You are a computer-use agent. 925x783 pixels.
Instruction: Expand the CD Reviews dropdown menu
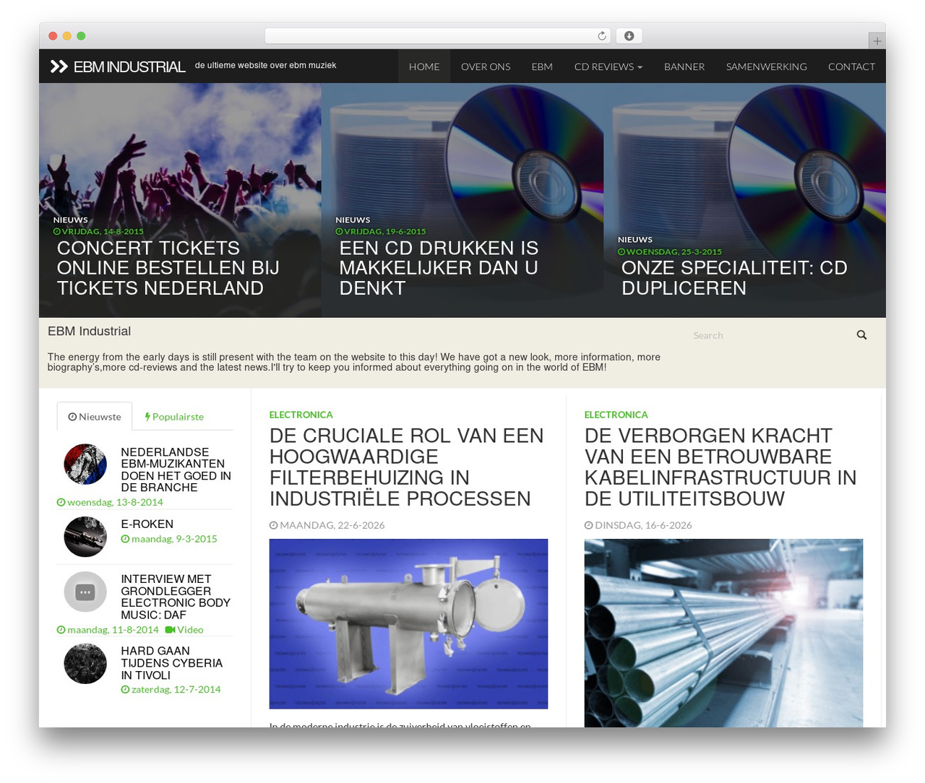(x=608, y=66)
